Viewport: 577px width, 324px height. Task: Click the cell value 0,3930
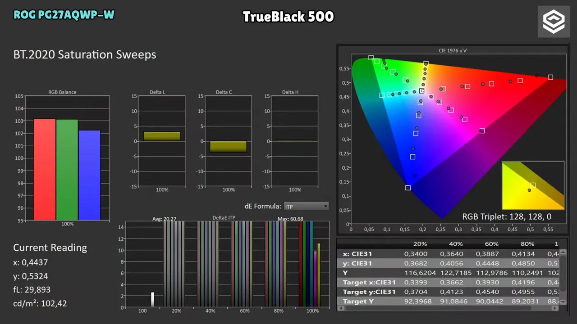[x=488, y=283]
